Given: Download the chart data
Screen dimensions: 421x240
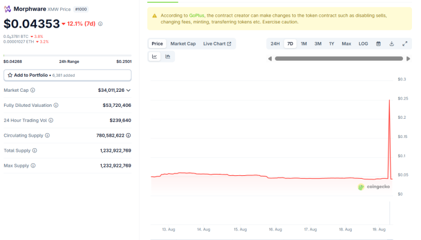Looking at the screenshot, I should point(392,44).
